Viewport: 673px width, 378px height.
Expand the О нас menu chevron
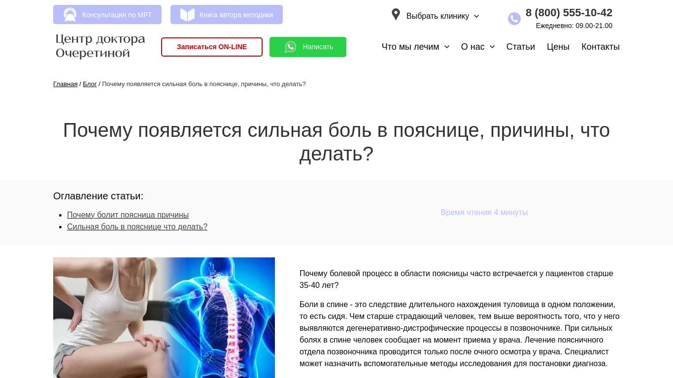point(492,47)
